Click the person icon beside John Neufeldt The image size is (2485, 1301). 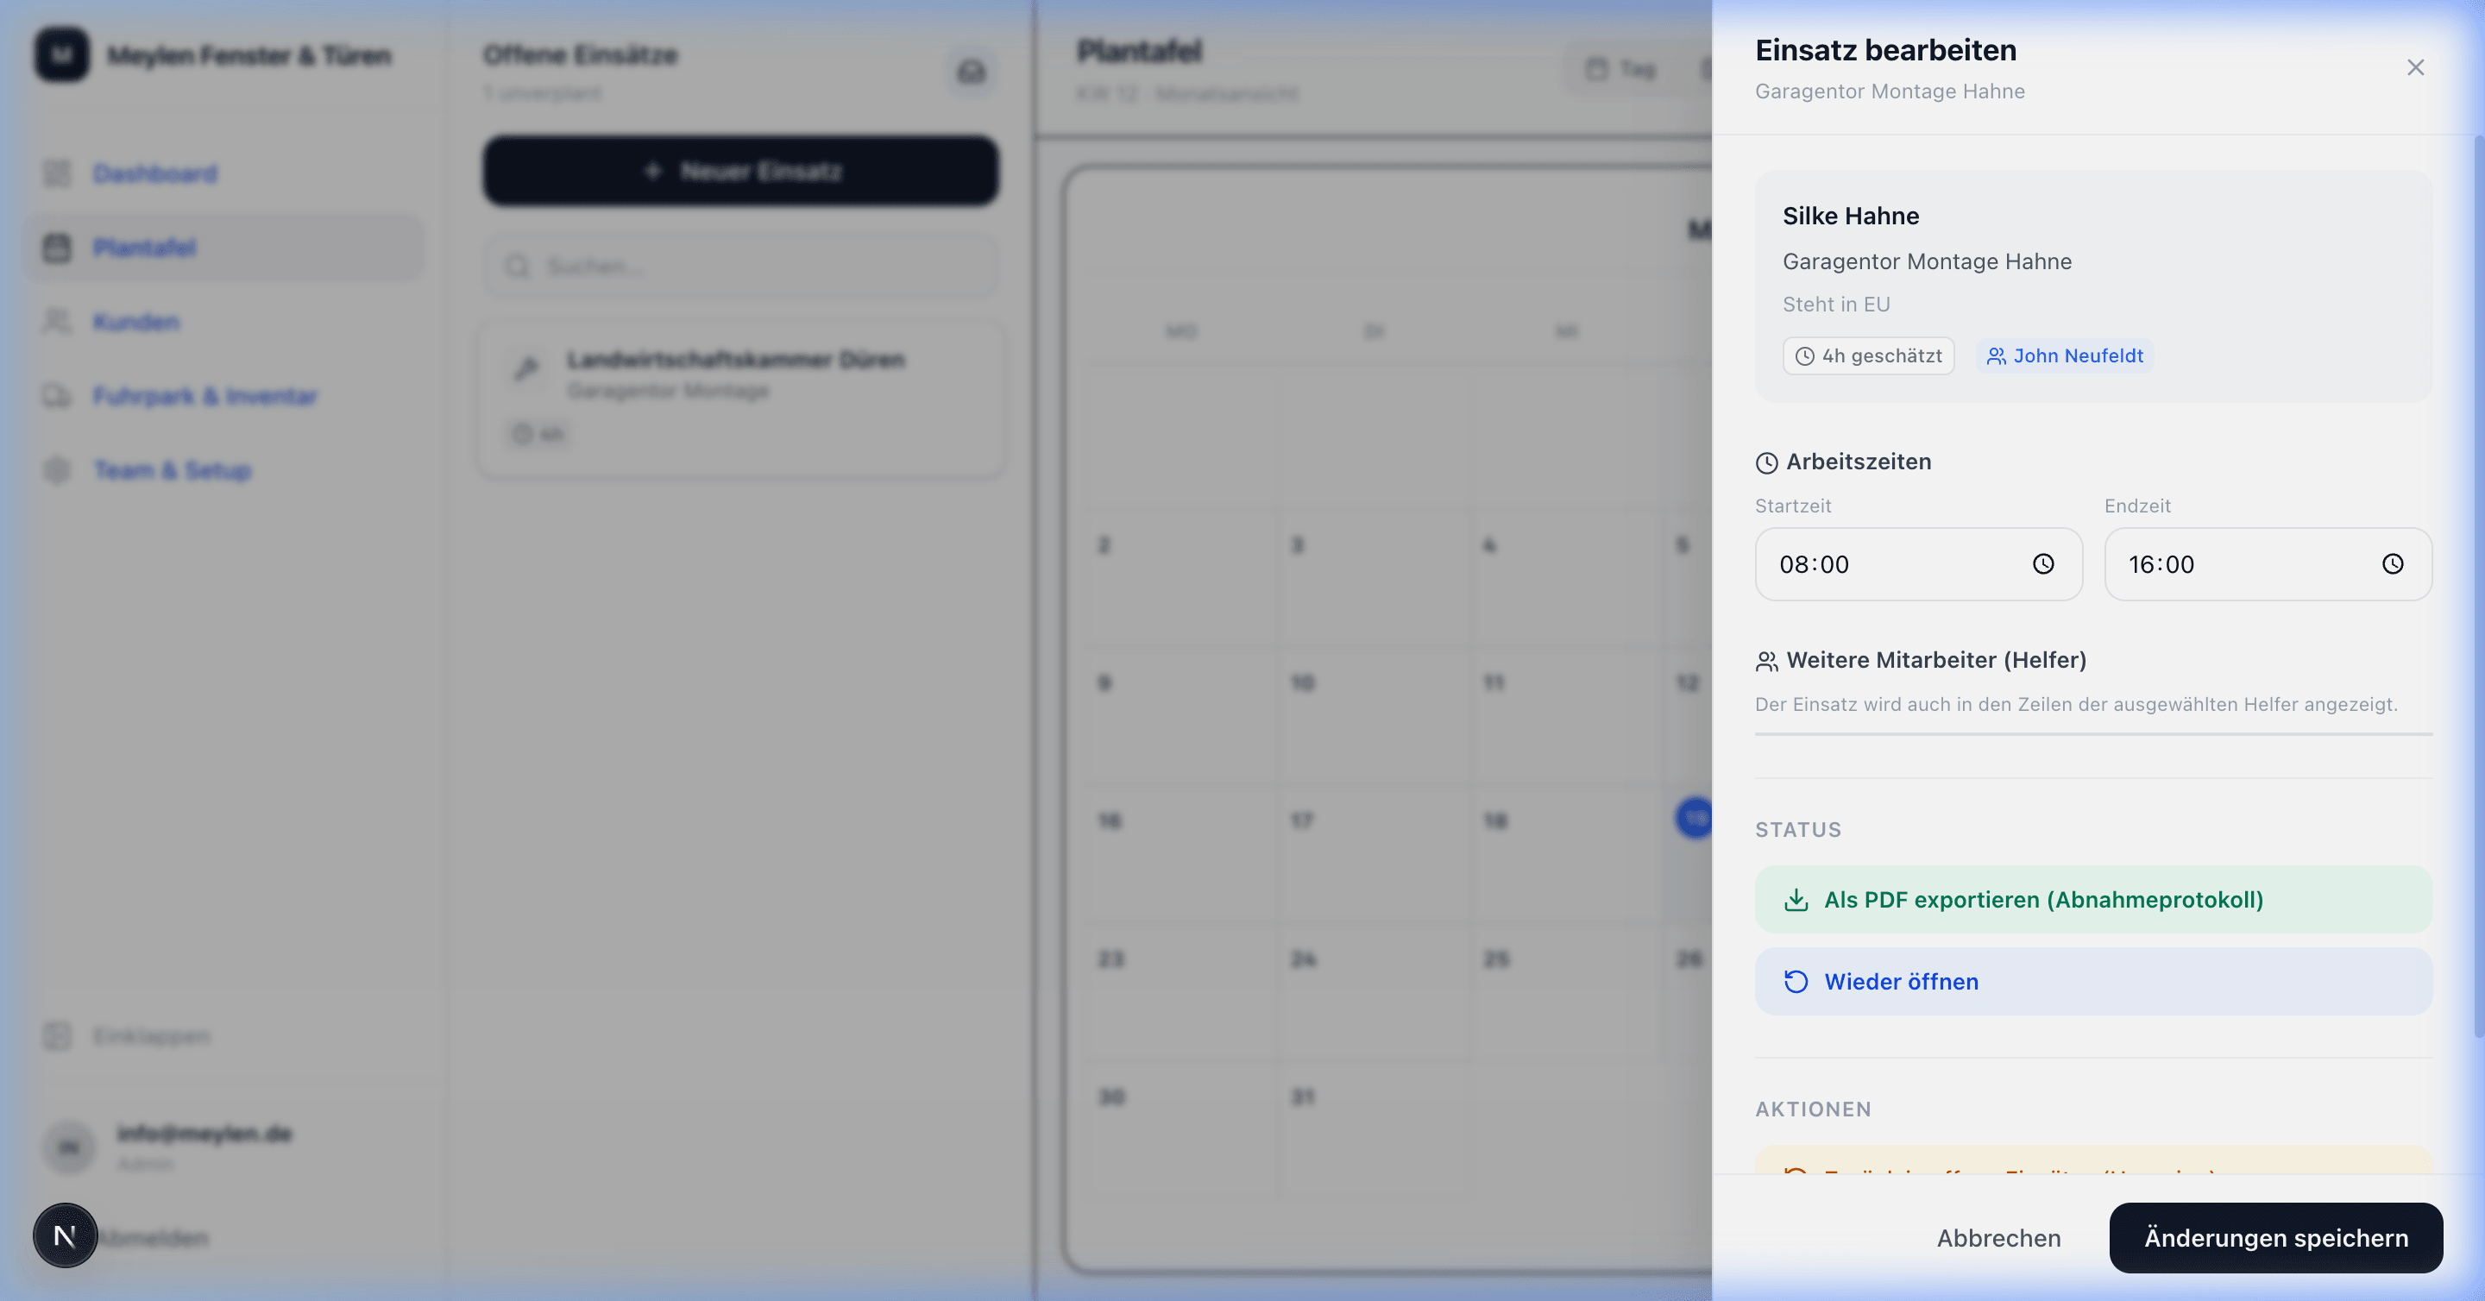click(1996, 357)
